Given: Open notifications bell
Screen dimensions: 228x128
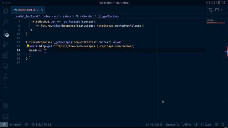Looking at the screenshot, I should pyautogui.click(x=223, y=124).
